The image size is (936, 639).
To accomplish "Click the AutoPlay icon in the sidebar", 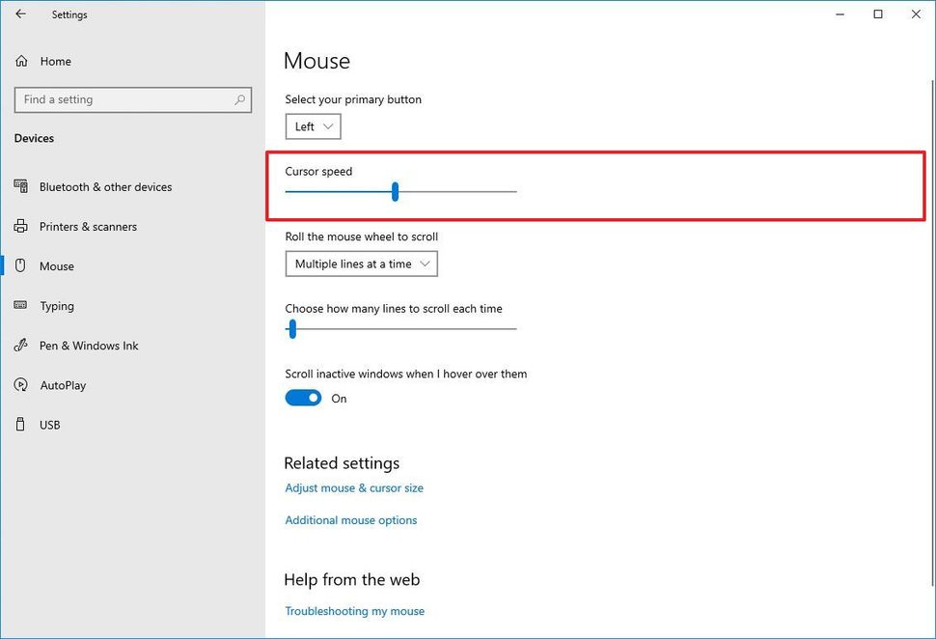I will click(20, 384).
